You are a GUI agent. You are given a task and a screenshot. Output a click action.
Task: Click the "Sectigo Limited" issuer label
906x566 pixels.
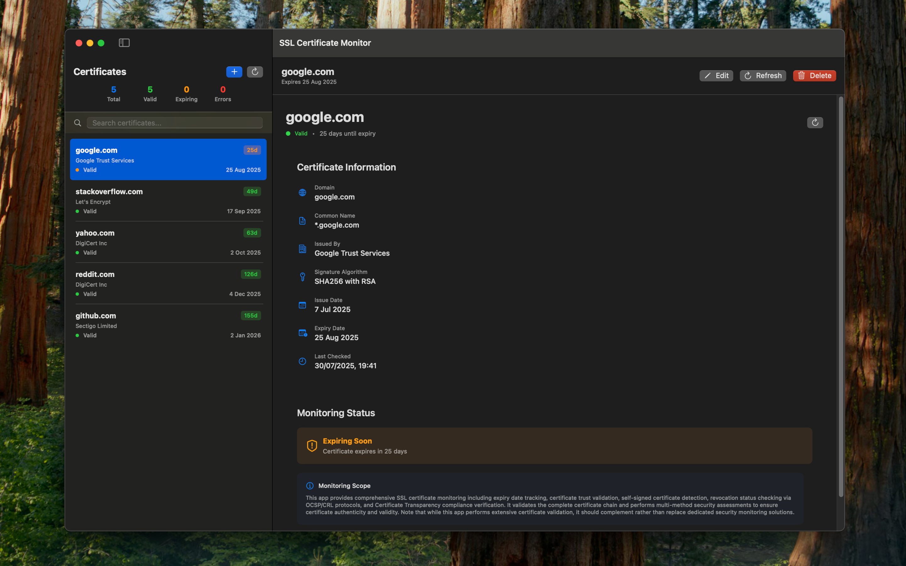click(96, 326)
